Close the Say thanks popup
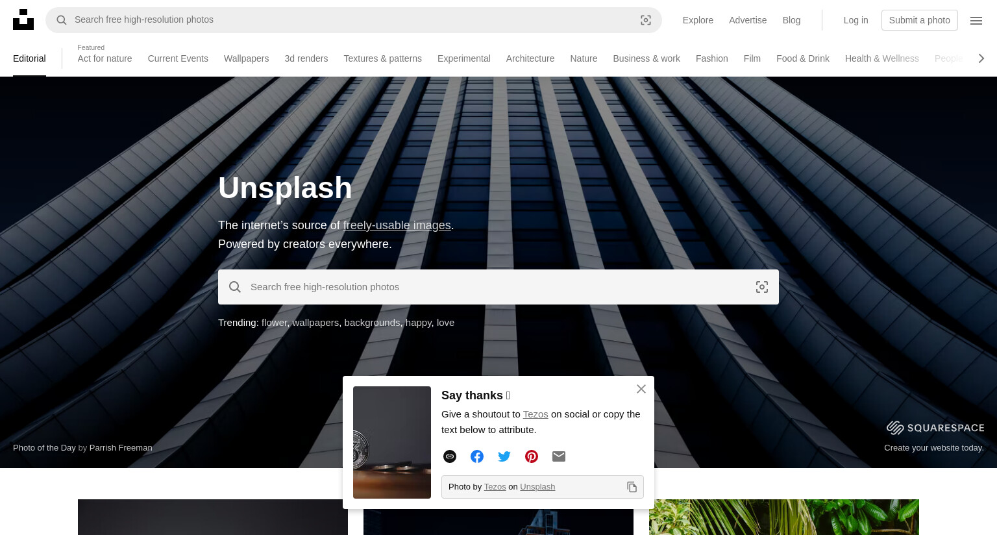This screenshot has width=997, height=535. (x=641, y=389)
